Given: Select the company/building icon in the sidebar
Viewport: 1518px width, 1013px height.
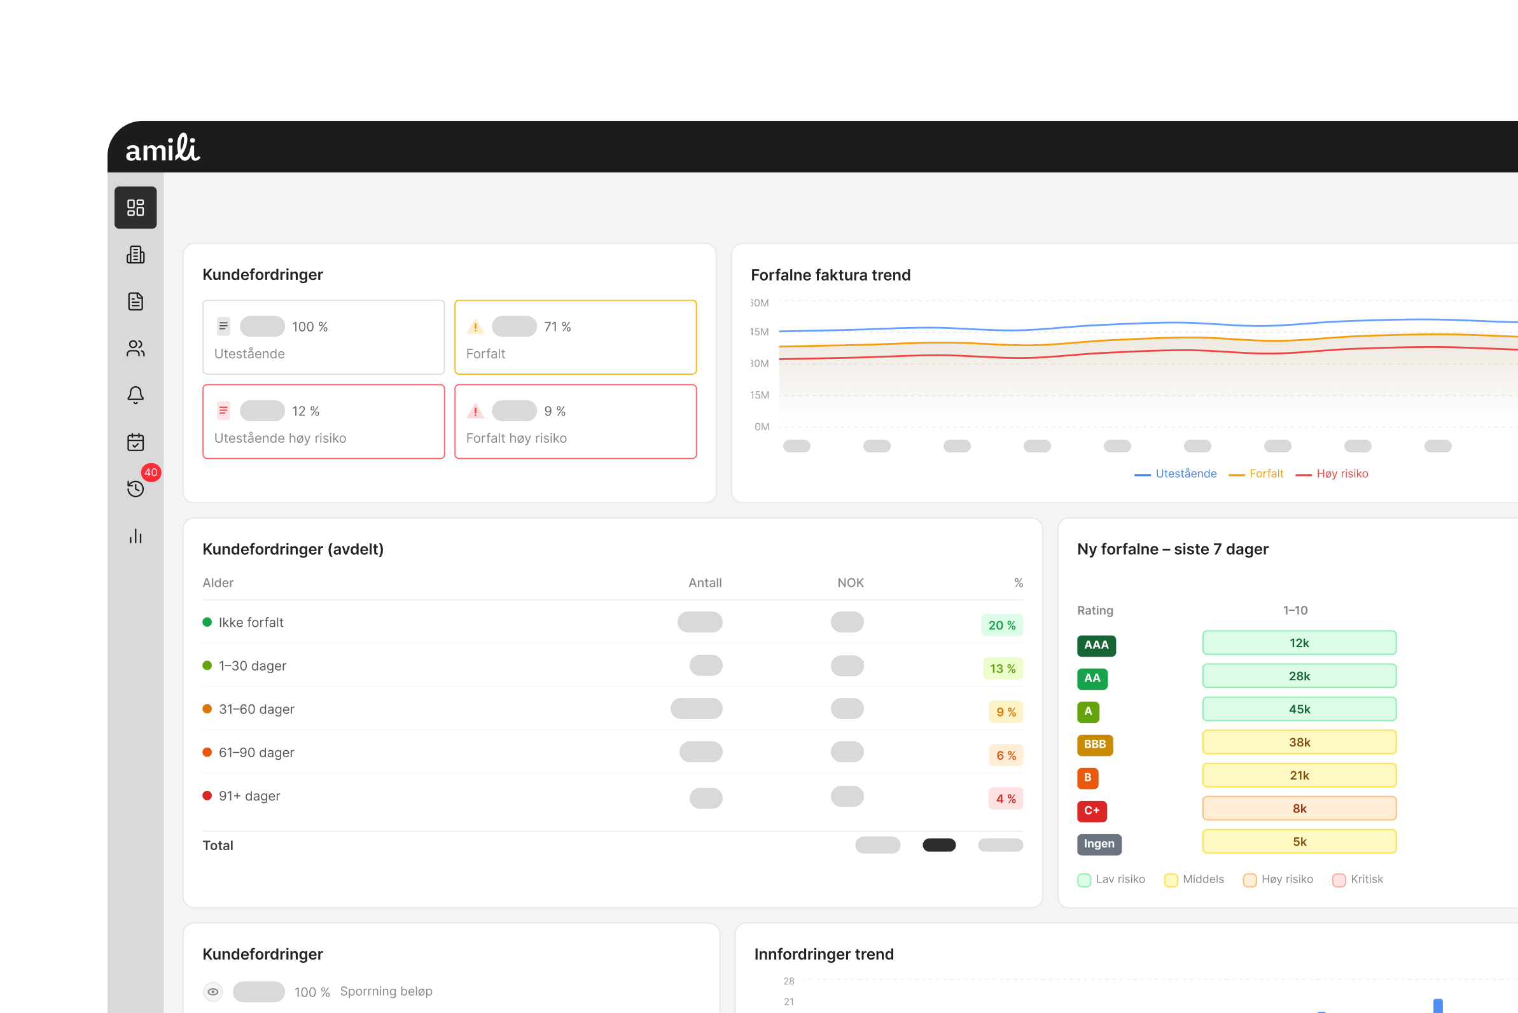Looking at the screenshot, I should tap(135, 255).
